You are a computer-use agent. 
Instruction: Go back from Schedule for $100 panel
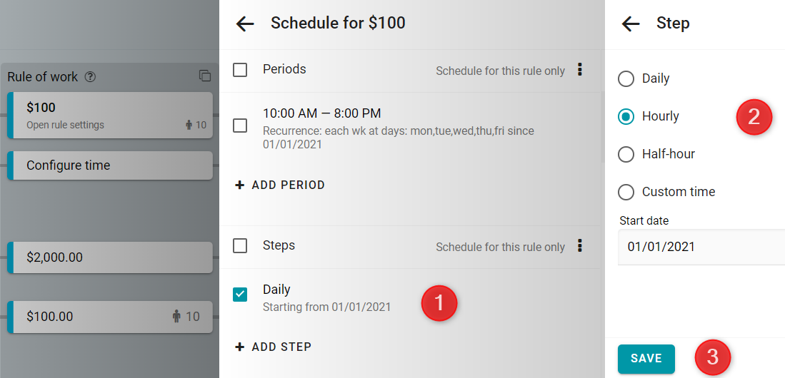click(245, 24)
